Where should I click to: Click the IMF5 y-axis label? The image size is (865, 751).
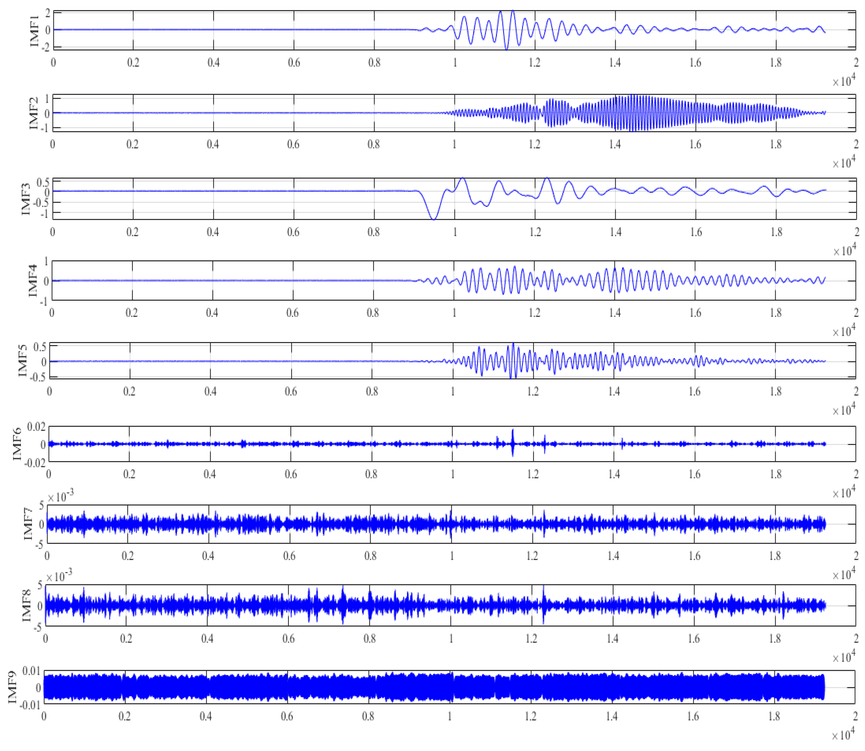click(x=23, y=361)
